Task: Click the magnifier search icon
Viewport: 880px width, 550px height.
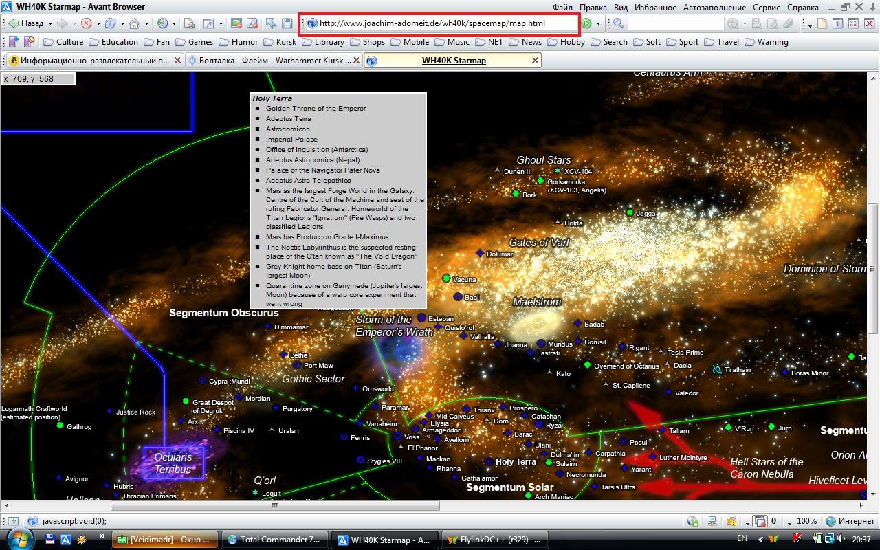Action: (618, 23)
